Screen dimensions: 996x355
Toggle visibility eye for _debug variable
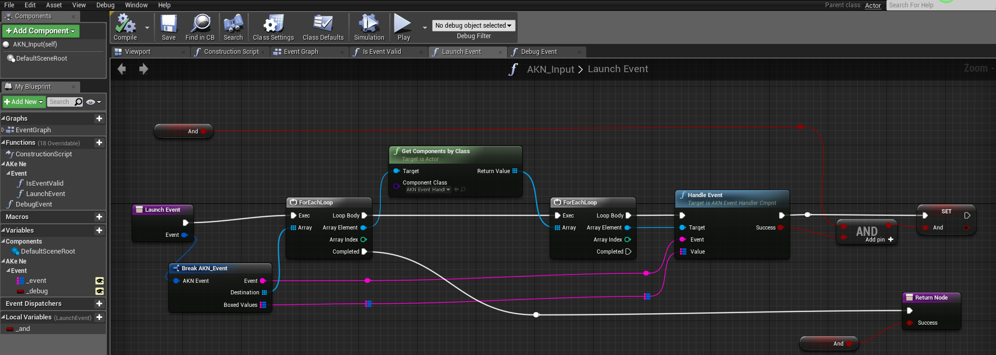(x=100, y=291)
